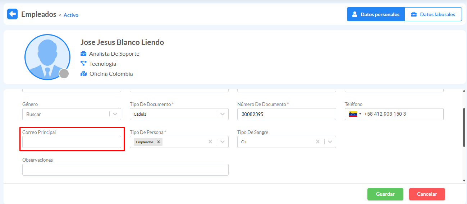This screenshot has height=204, width=467.
Task: Switch to the Datos personales tab
Action: (376, 14)
